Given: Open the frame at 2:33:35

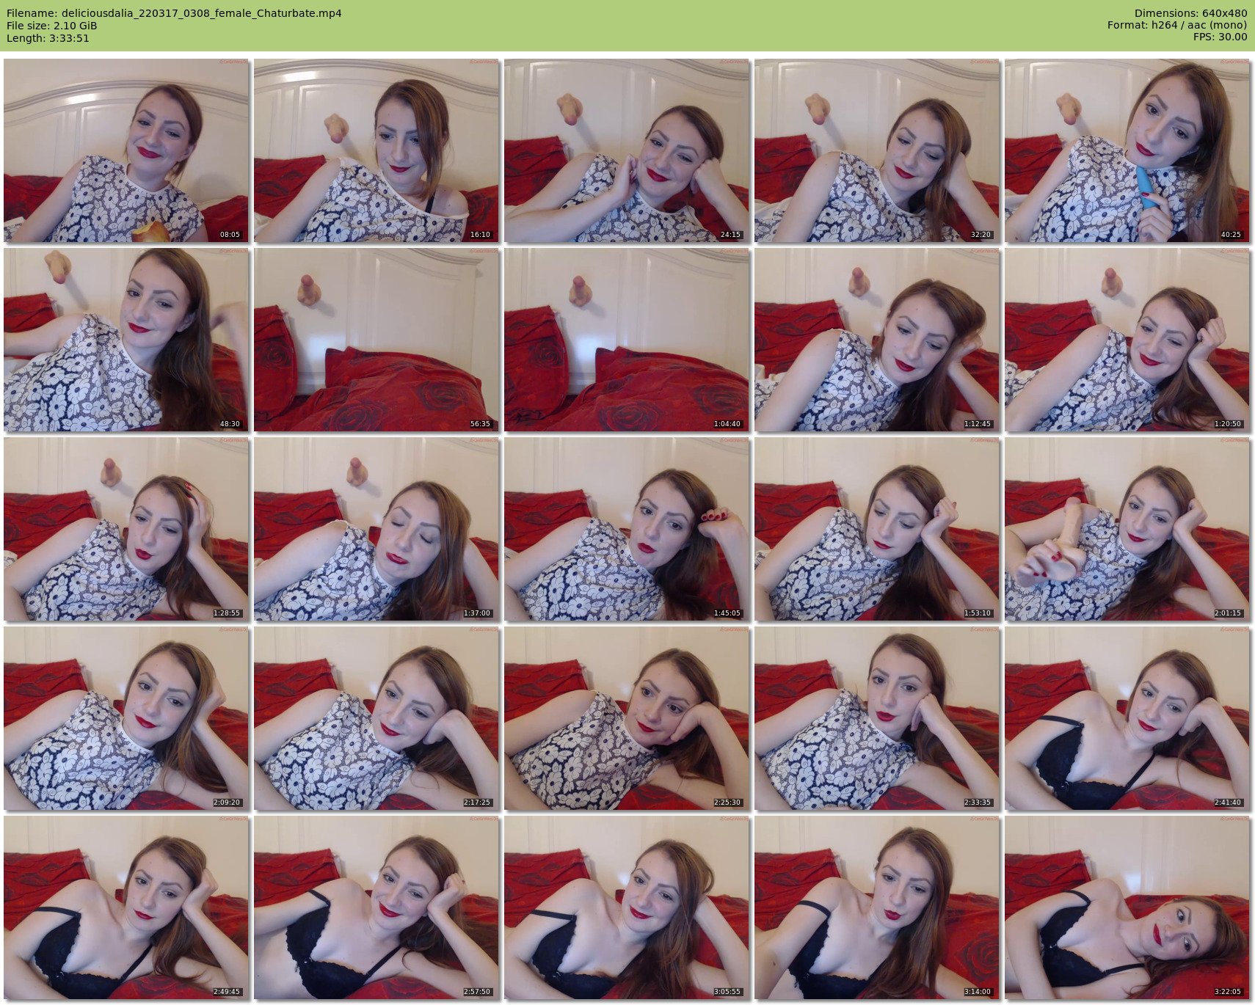Looking at the screenshot, I should click(x=877, y=718).
